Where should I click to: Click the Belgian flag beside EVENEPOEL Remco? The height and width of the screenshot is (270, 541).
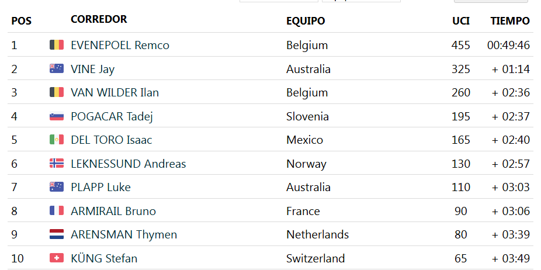(57, 45)
